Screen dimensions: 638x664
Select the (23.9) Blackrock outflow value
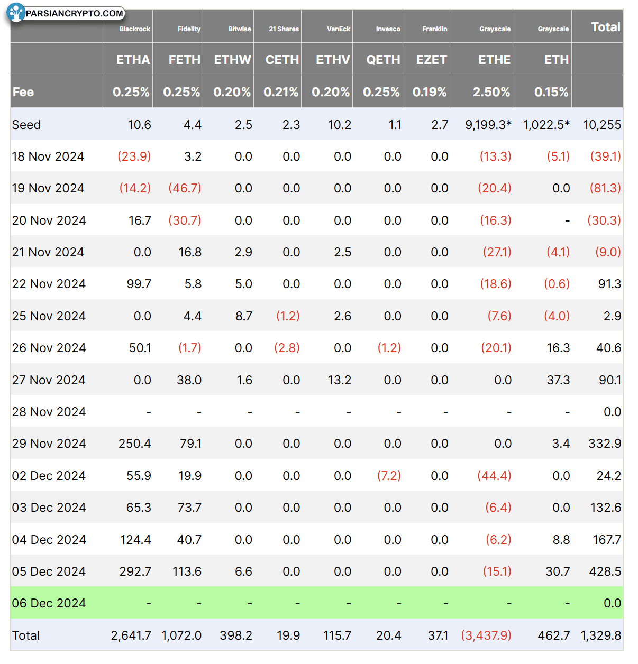(x=134, y=156)
